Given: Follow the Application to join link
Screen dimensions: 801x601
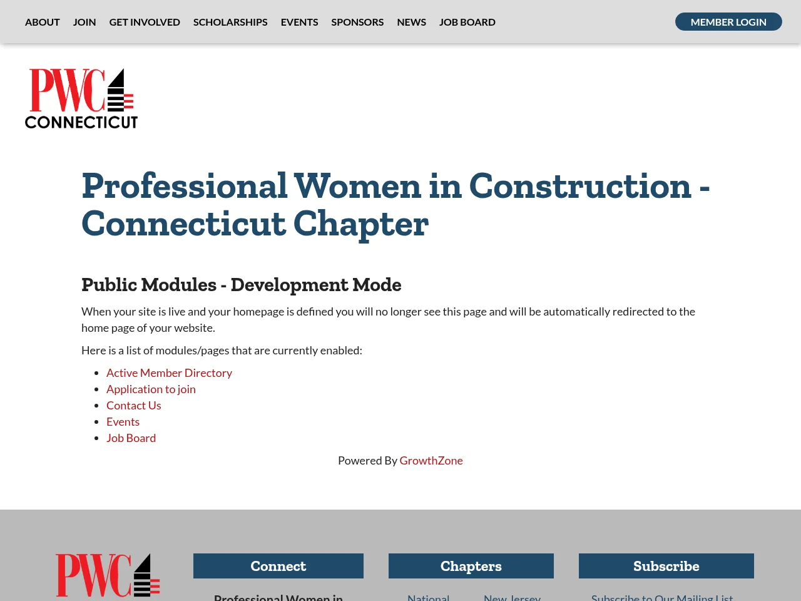Looking at the screenshot, I should coord(151,389).
